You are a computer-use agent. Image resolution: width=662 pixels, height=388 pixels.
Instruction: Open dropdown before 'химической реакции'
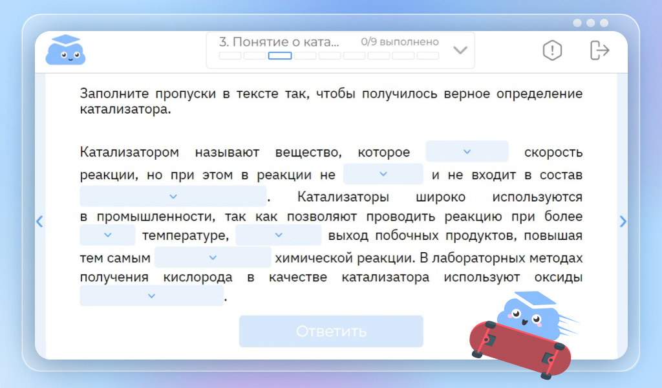[213, 257]
